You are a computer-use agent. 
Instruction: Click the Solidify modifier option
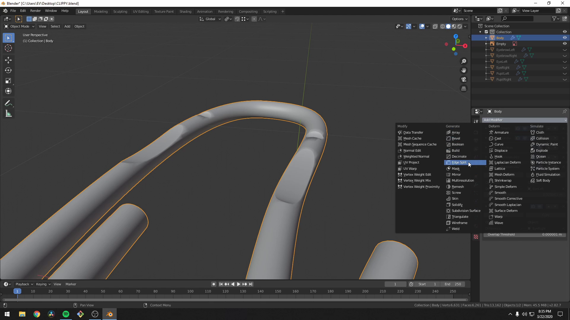457,204
